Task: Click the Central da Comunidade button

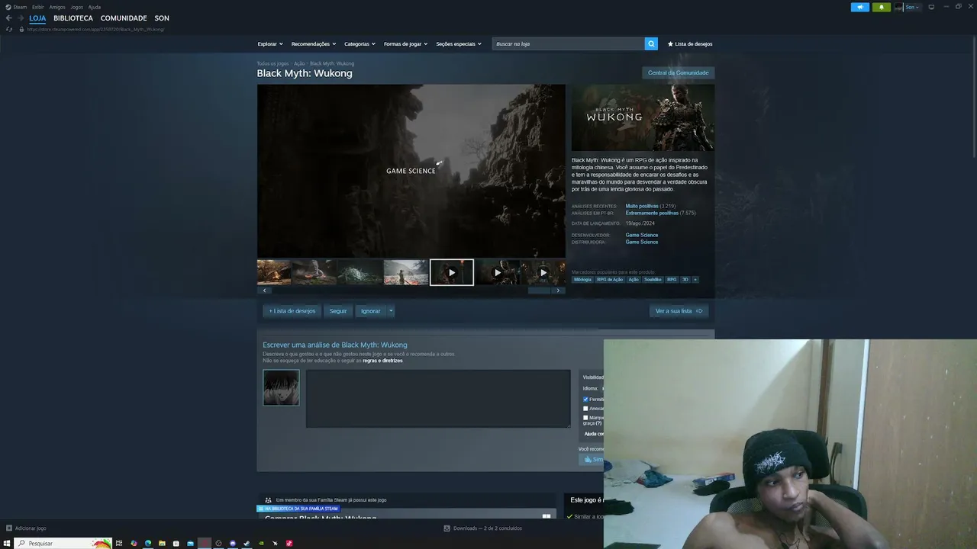Action: 678,73
